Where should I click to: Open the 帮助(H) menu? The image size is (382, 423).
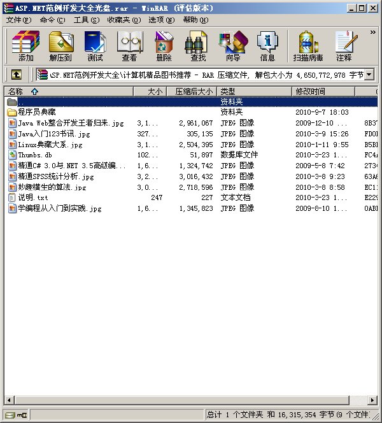[x=195, y=20]
